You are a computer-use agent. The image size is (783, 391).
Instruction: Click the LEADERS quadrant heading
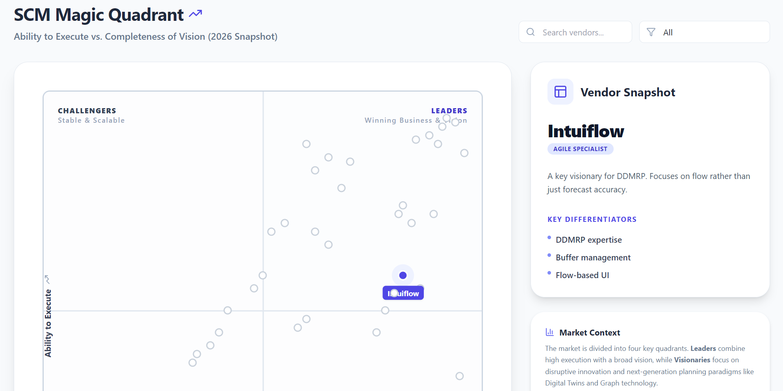(x=449, y=111)
